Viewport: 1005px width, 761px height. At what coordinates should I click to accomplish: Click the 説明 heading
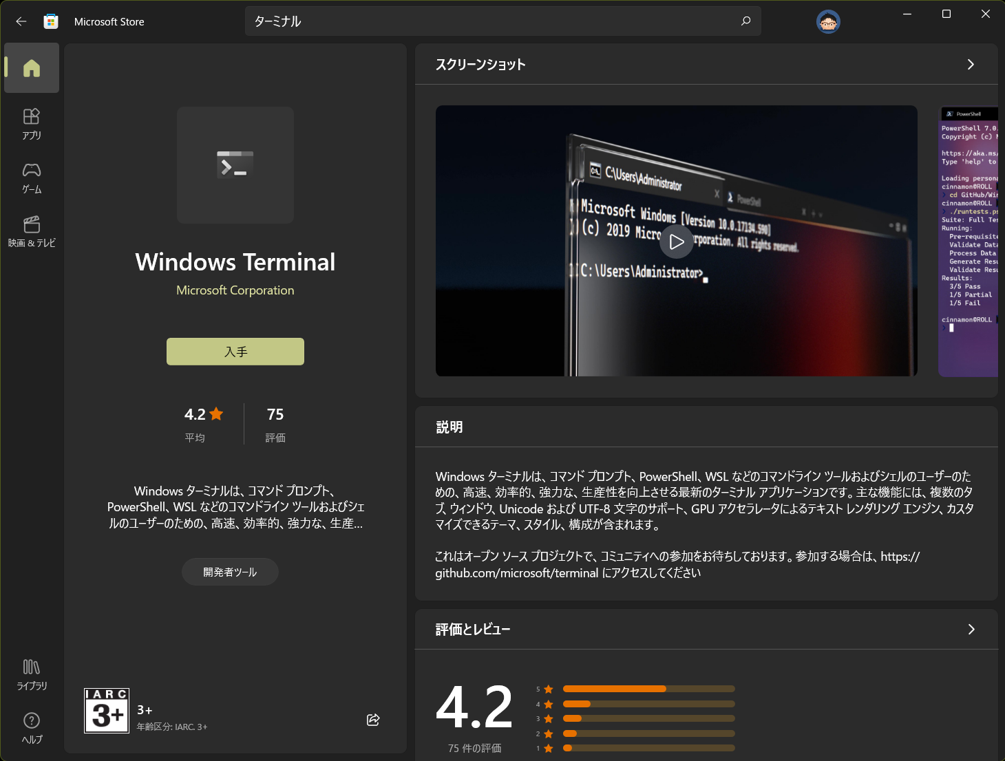pos(449,427)
